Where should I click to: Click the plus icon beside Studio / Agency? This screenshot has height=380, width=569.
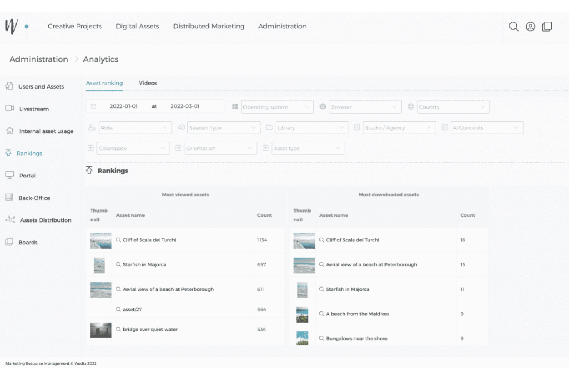[357, 127]
